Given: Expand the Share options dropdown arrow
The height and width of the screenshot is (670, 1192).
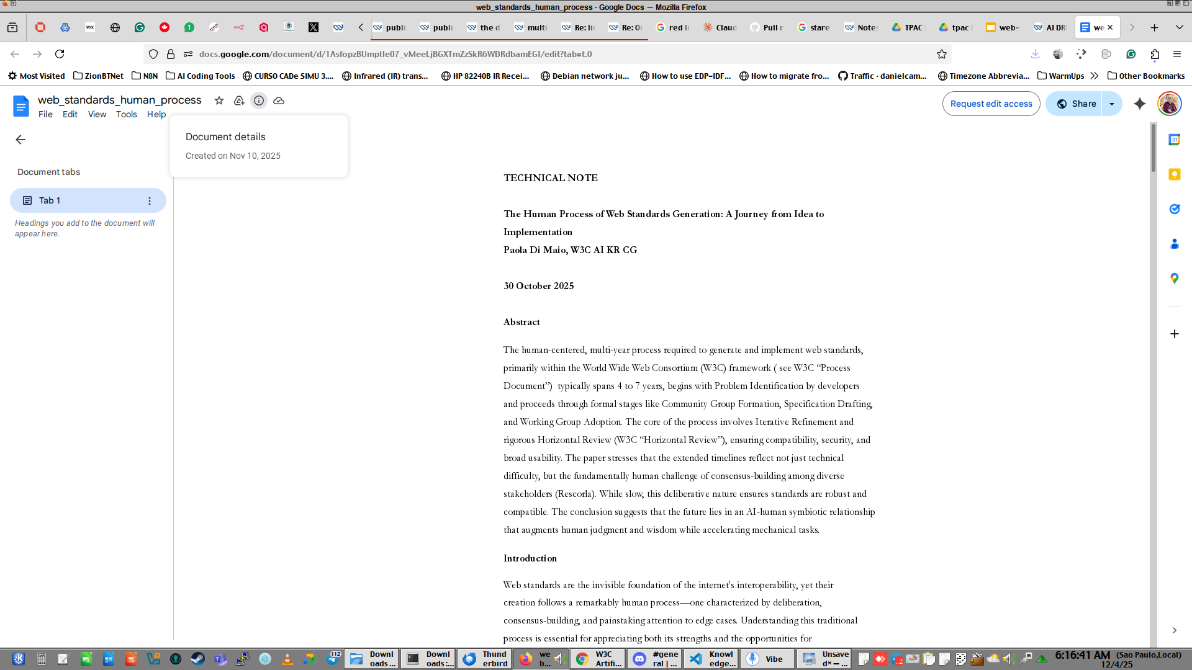Looking at the screenshot, I should click(1112, 104).
